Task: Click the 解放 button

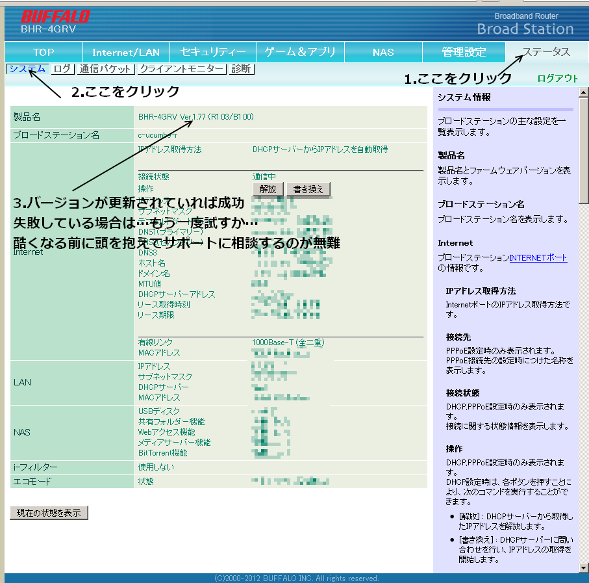Action: click(x=268, y=189)
